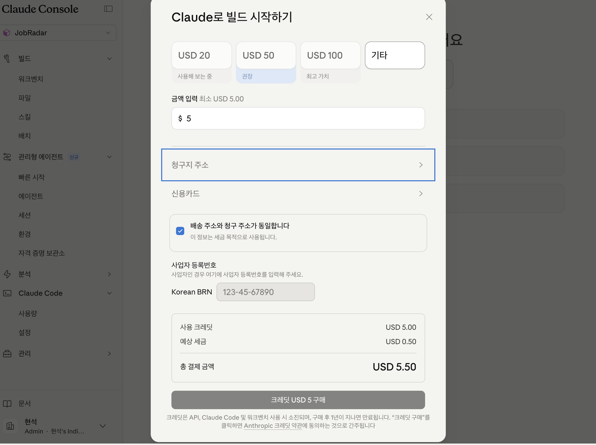Screen dimensions: 596x445
Task: Click the JobRadar workspace cube icon
Action: coord(7,33)
